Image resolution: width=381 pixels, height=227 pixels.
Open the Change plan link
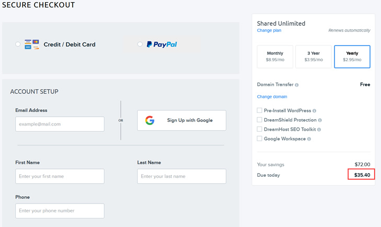click(269, 30)
